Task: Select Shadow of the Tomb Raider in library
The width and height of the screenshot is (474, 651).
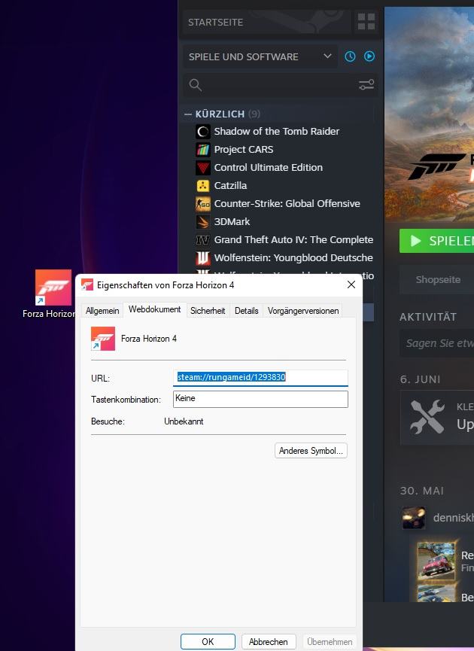Action: click(276, 132)
